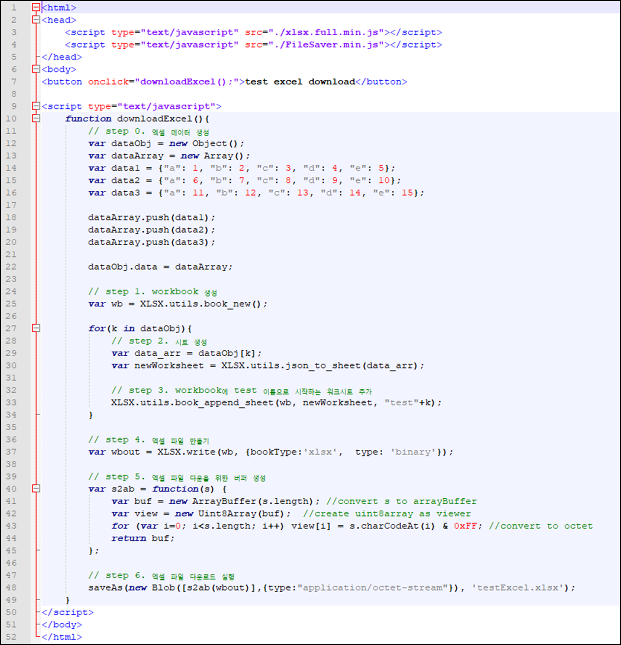Click line number 7 in the gutter

[14, 82]
